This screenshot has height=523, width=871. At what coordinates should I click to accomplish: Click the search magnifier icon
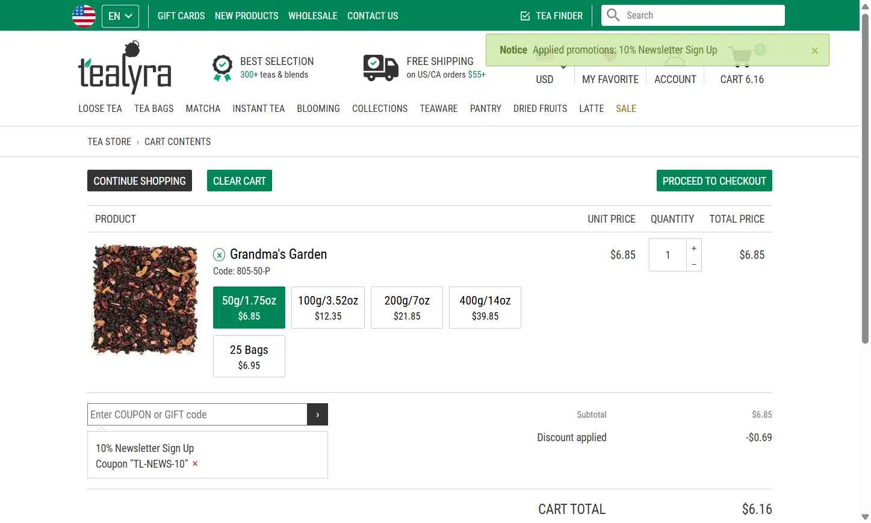pyautogui.click(x=613, y=15)
